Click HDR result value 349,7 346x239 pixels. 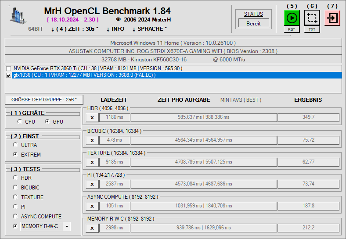tap(308, 117)
